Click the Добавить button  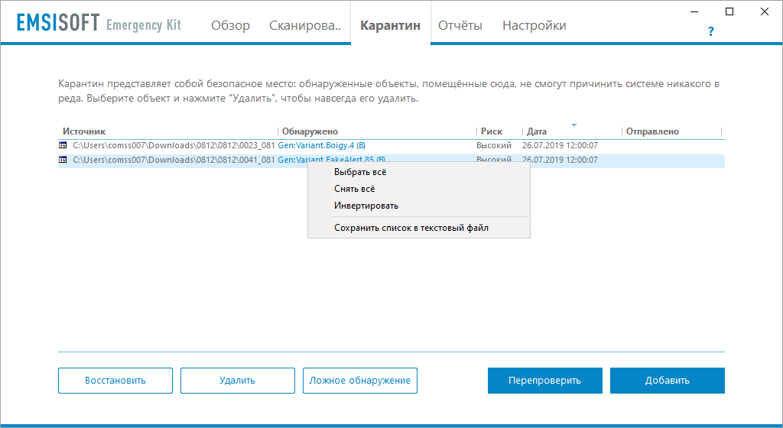(667, 381)
